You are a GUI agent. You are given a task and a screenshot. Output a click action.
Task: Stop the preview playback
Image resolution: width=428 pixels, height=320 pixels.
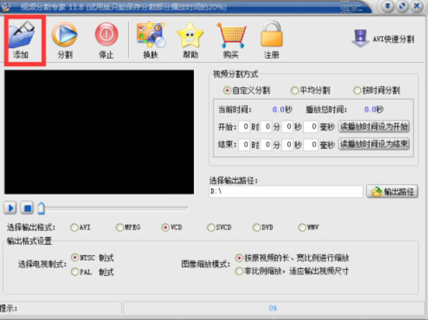[x=27, y=208]
